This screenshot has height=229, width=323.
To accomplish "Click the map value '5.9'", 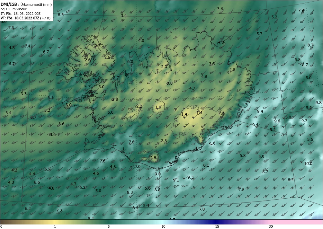I will [261, 157].
